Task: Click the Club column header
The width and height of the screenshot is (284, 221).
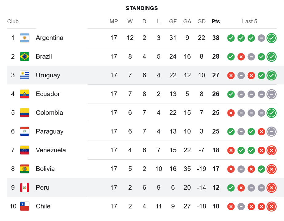Action: pos(13,21)
